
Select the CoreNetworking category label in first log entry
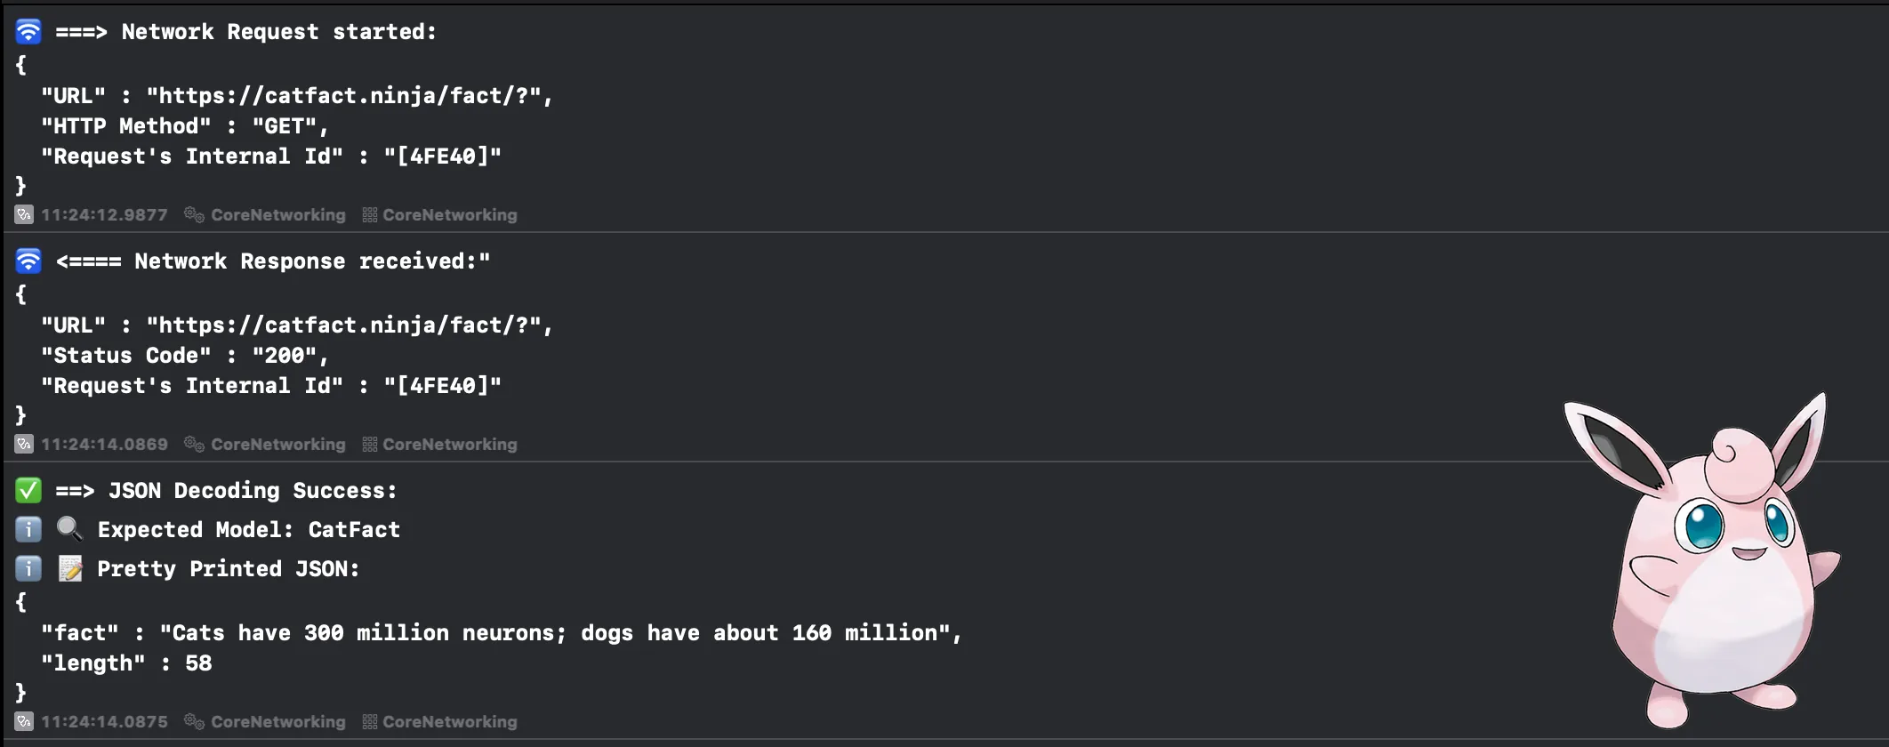point(450,214)
